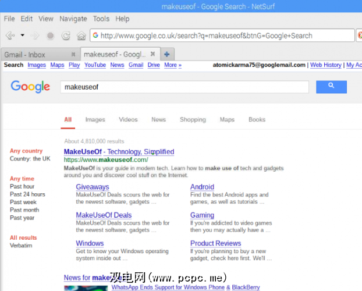Open the MakeUseOf Deals sitelink

[104, 215]
